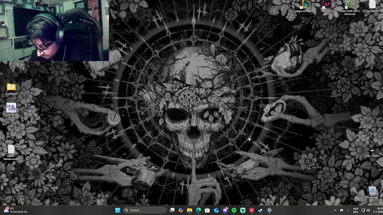Open the NLD INTL language switcher
The height and width of the screenshot is (215, 383).
356,210
